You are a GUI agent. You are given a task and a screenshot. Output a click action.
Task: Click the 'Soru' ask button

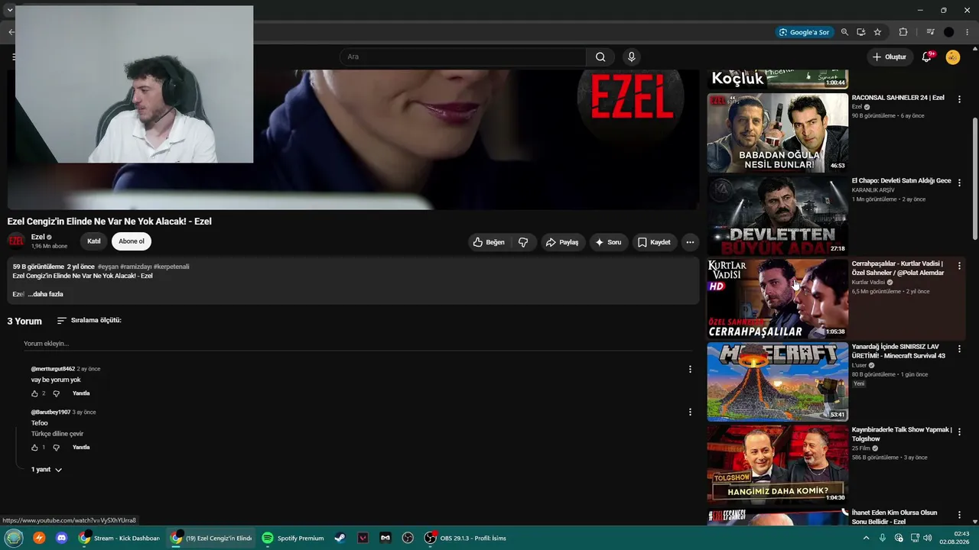coord(608,242)
